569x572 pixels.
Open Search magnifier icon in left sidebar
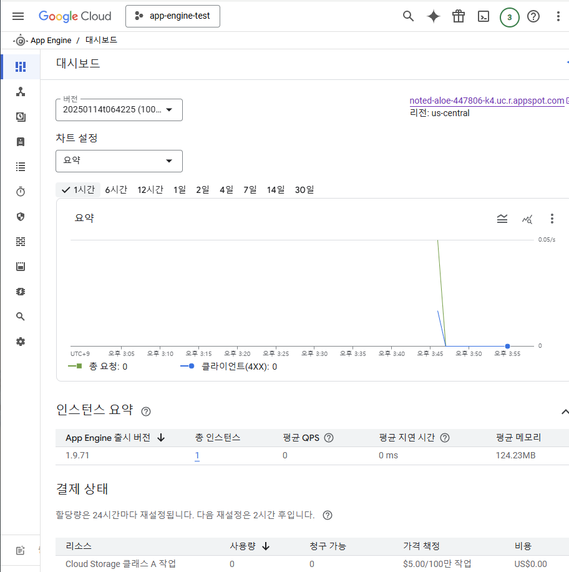[x=21, y=316]
